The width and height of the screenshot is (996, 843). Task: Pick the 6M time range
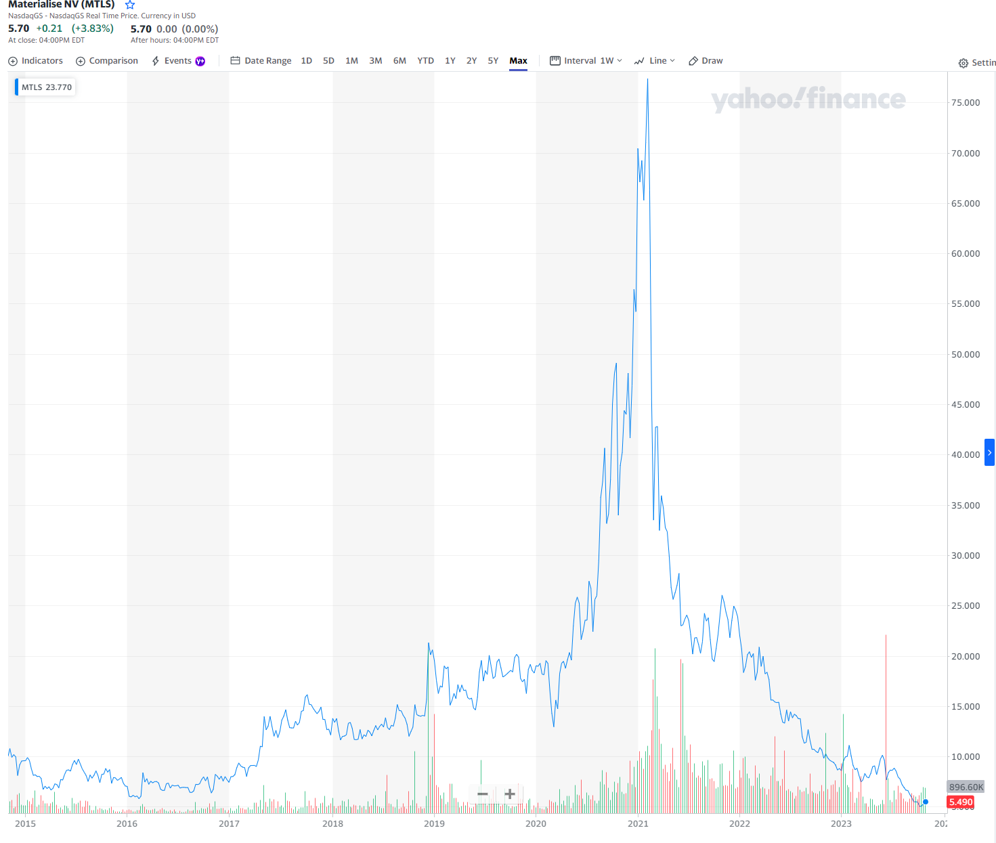point(399,61)
